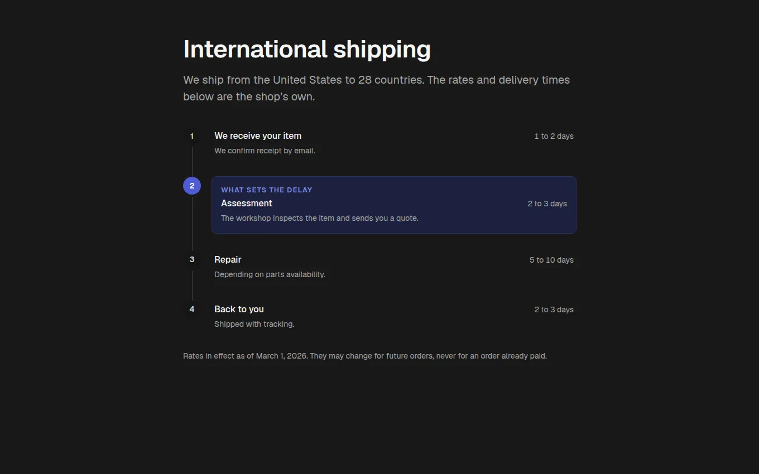Viewport: 759px width, 474px height.
Task: Select the 'We receive your item' title
Action: pos(258,136)
